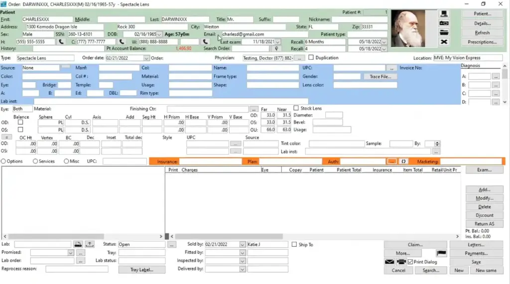This screenshot has height=284, width=510.
Task: Click the Patient... button
Action: (x=482, y=14)
